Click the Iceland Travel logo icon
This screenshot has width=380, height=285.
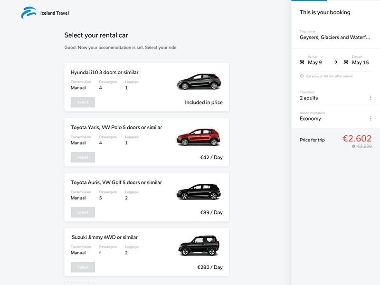tap(28, 13)
